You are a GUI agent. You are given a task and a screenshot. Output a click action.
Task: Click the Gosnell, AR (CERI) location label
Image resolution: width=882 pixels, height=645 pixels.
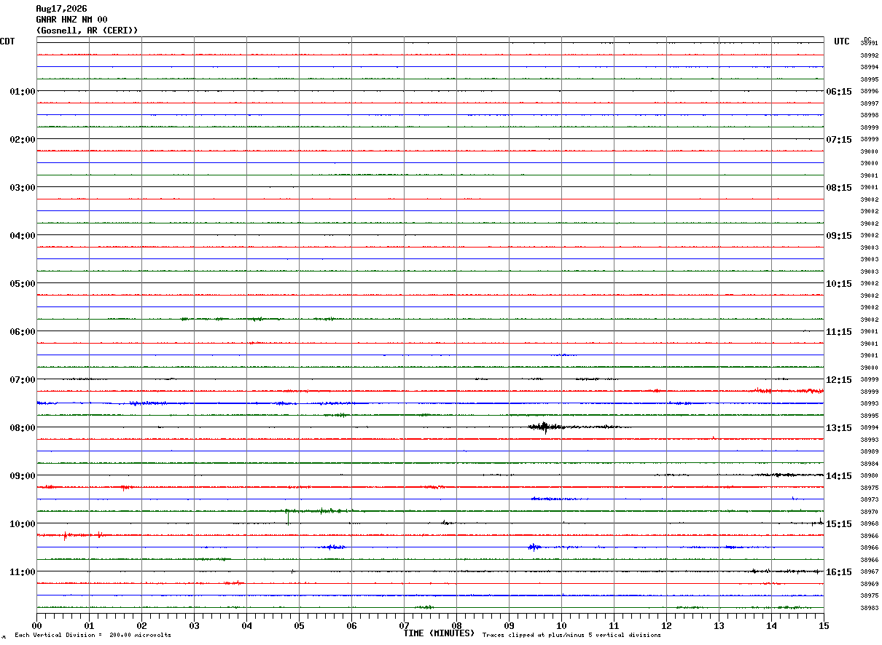click(87, 31)
